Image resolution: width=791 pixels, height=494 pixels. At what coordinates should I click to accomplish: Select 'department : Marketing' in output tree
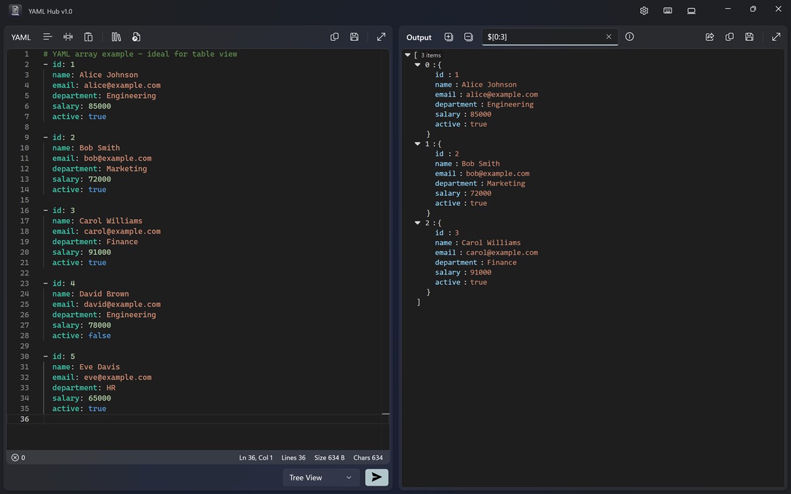tap(480, 183)
